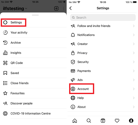This screenshot has height=125, width=138.
Task: Tap the magnifier icon in bottom navigation
Action: [x=89, y=121]
